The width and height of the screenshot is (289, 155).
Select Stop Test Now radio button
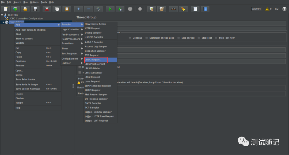216,38
